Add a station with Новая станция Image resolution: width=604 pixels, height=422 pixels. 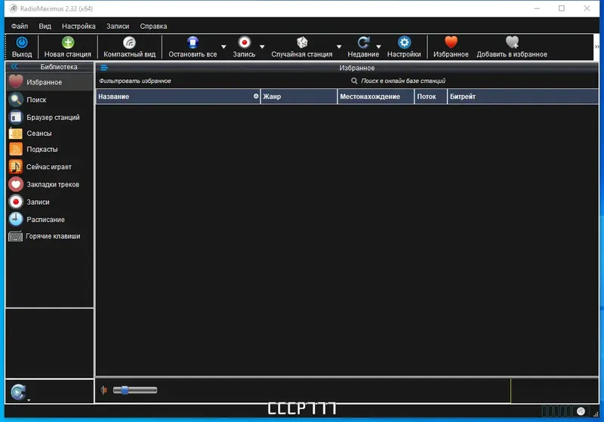[x=68, y=47]
